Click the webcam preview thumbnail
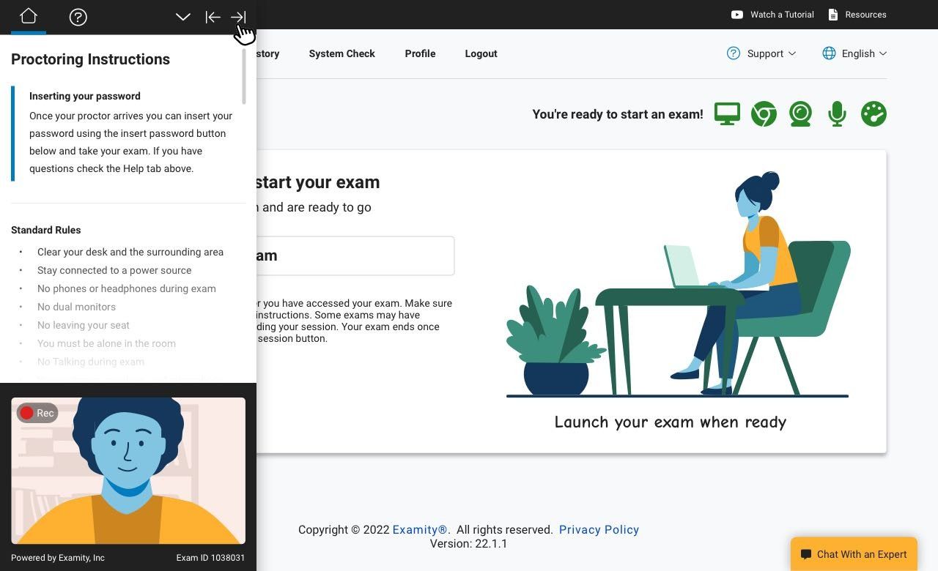The width and height of the screenshot is (938, 571). (128, 471)
